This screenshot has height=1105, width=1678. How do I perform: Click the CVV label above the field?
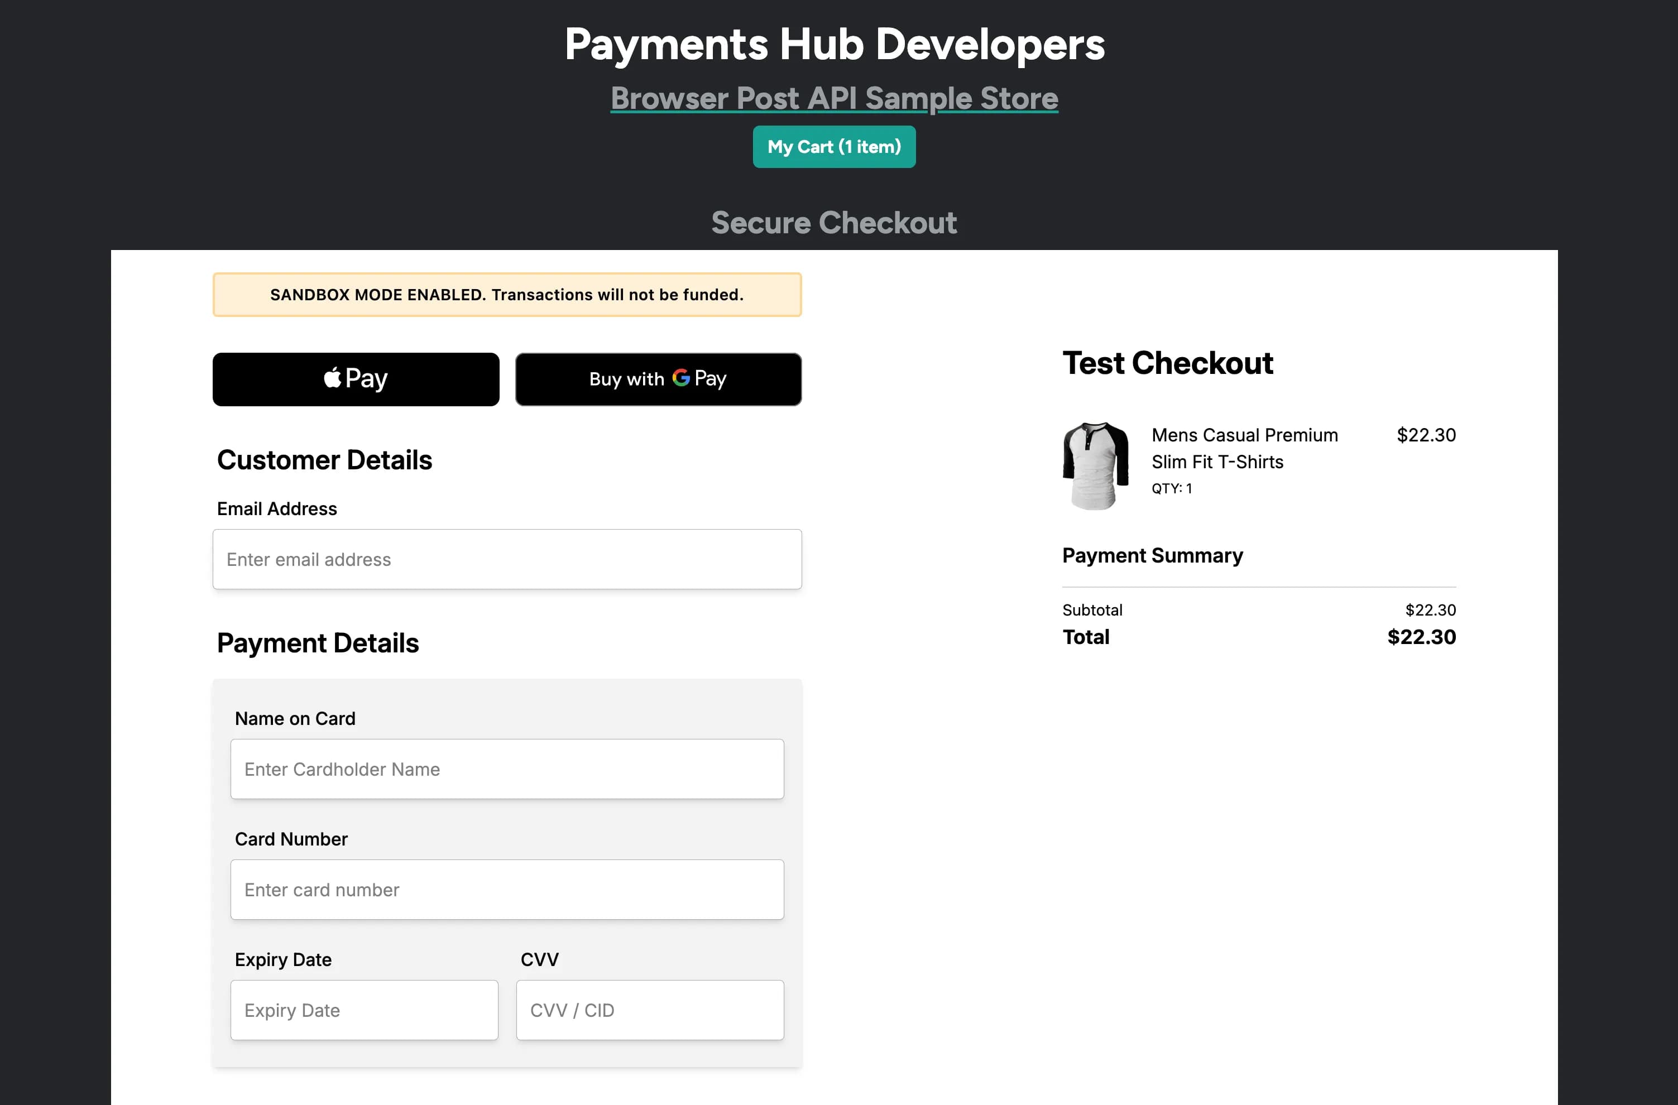click(x=539, y=960)
